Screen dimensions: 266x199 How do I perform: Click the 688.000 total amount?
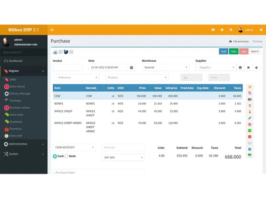point(233,157)
